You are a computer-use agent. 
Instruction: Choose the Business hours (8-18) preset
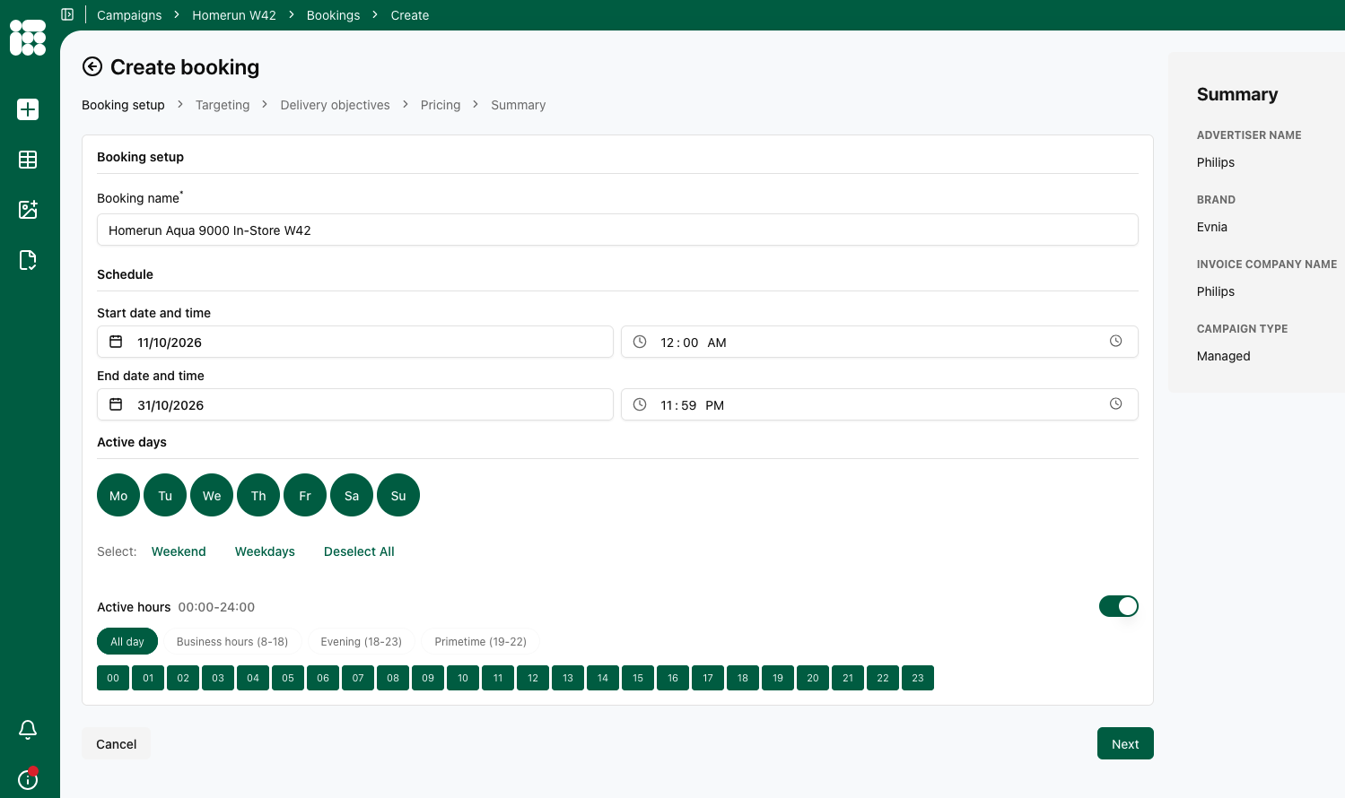click(232, 641)
